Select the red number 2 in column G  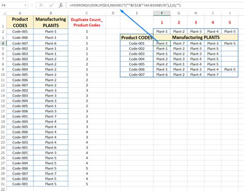(179, 22)
